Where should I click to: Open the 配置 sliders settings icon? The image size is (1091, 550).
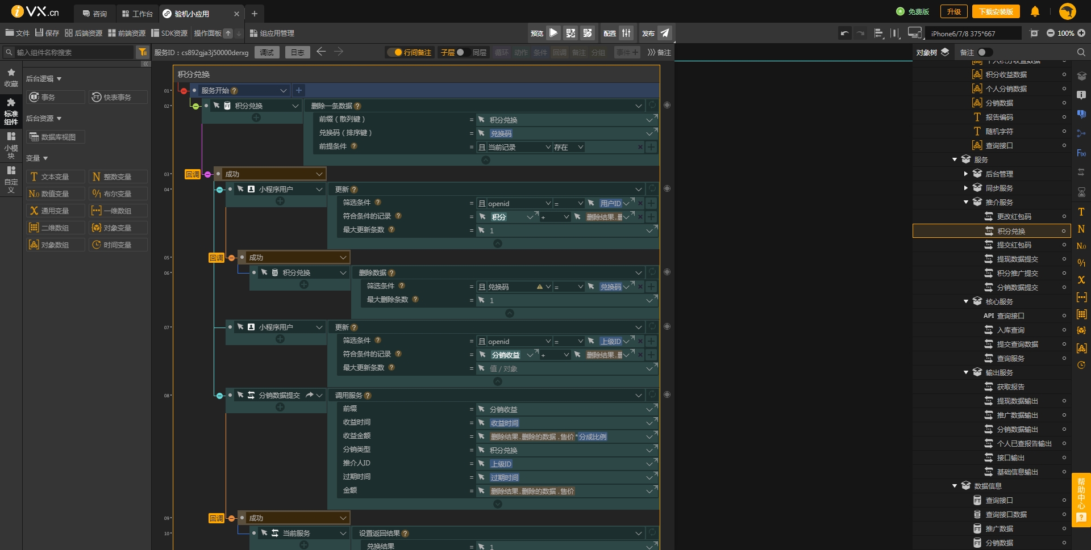point(626,33)
